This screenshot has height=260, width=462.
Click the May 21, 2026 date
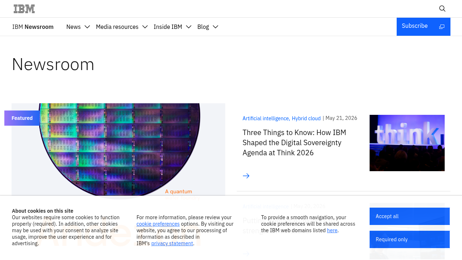(341, 118)
